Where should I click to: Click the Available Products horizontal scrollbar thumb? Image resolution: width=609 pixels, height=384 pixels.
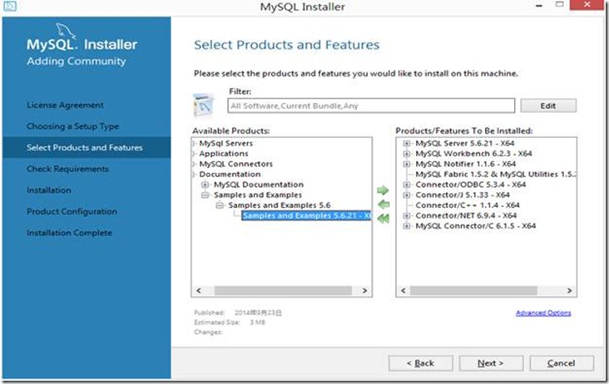(x=283, y=291)
